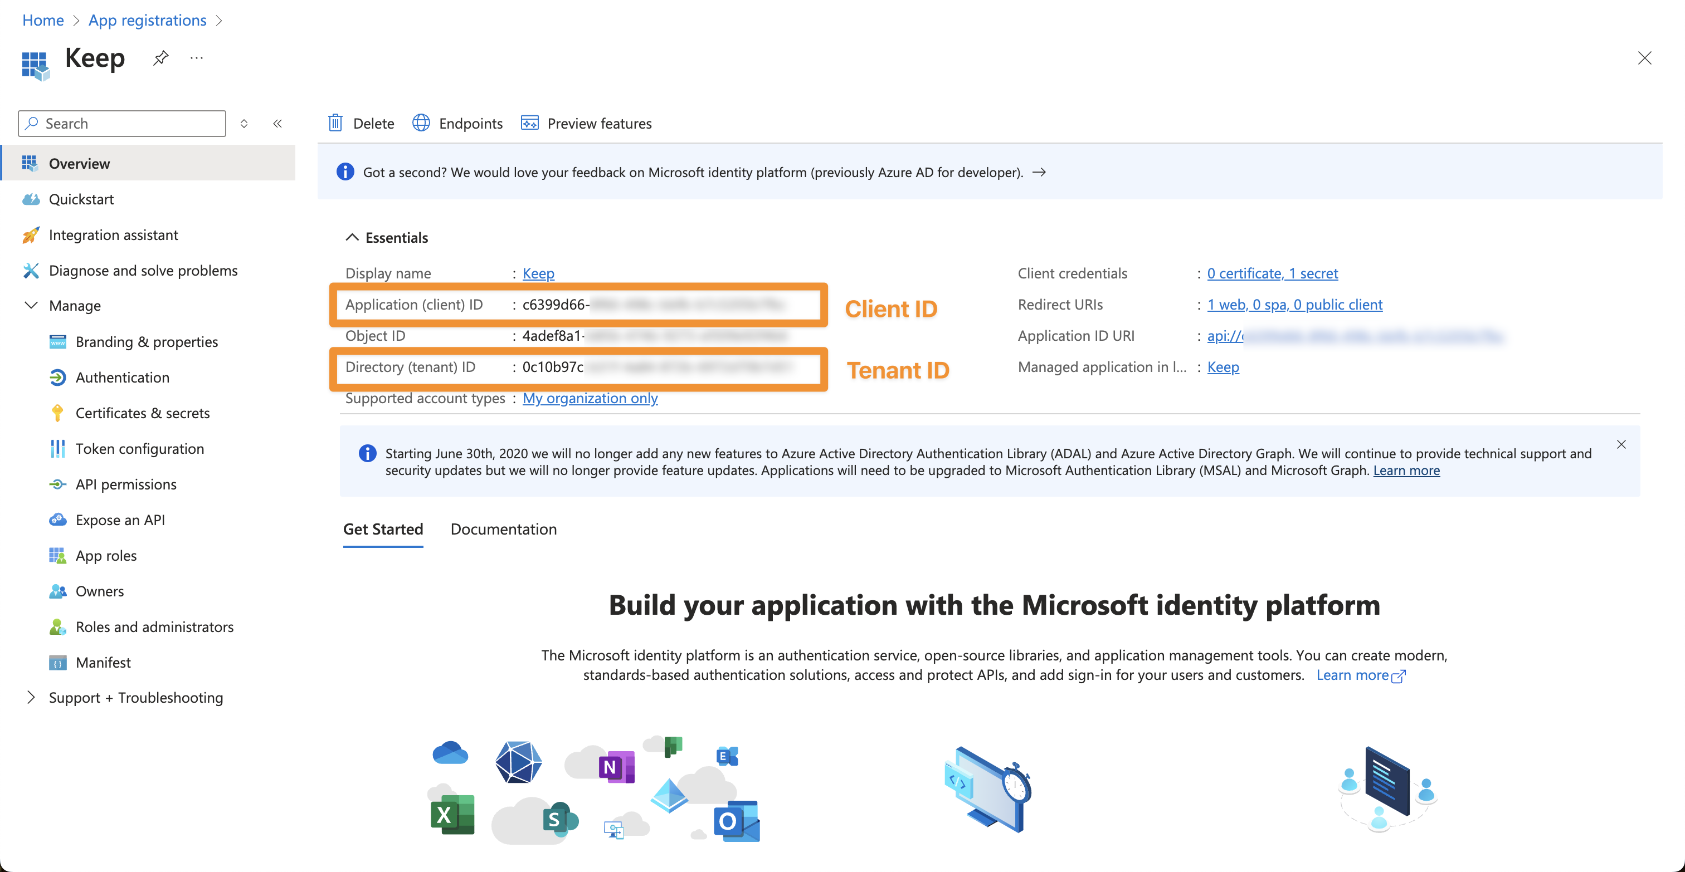Open Authentication settings
Viewport: 1685px width, 872px height.
(109, 377)
